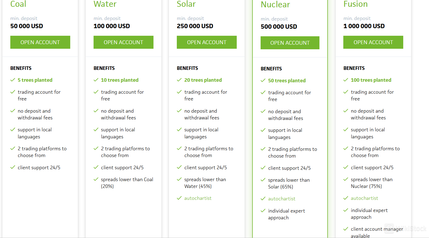
Task: Click the '20 trees planted' link under Solar
Action: pyautogui.click(x=203, y=80)
